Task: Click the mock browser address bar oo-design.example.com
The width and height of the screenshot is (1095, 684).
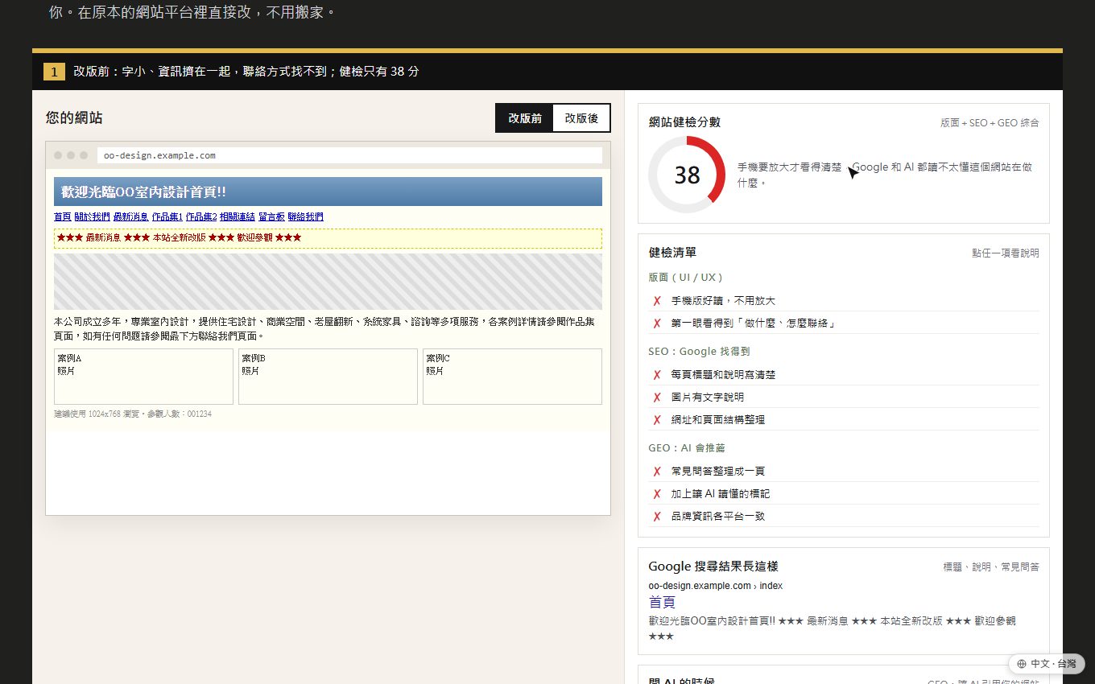Action: pos(349,155)
